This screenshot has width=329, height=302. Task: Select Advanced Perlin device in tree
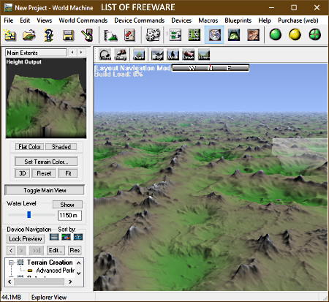tap(56, 271)
